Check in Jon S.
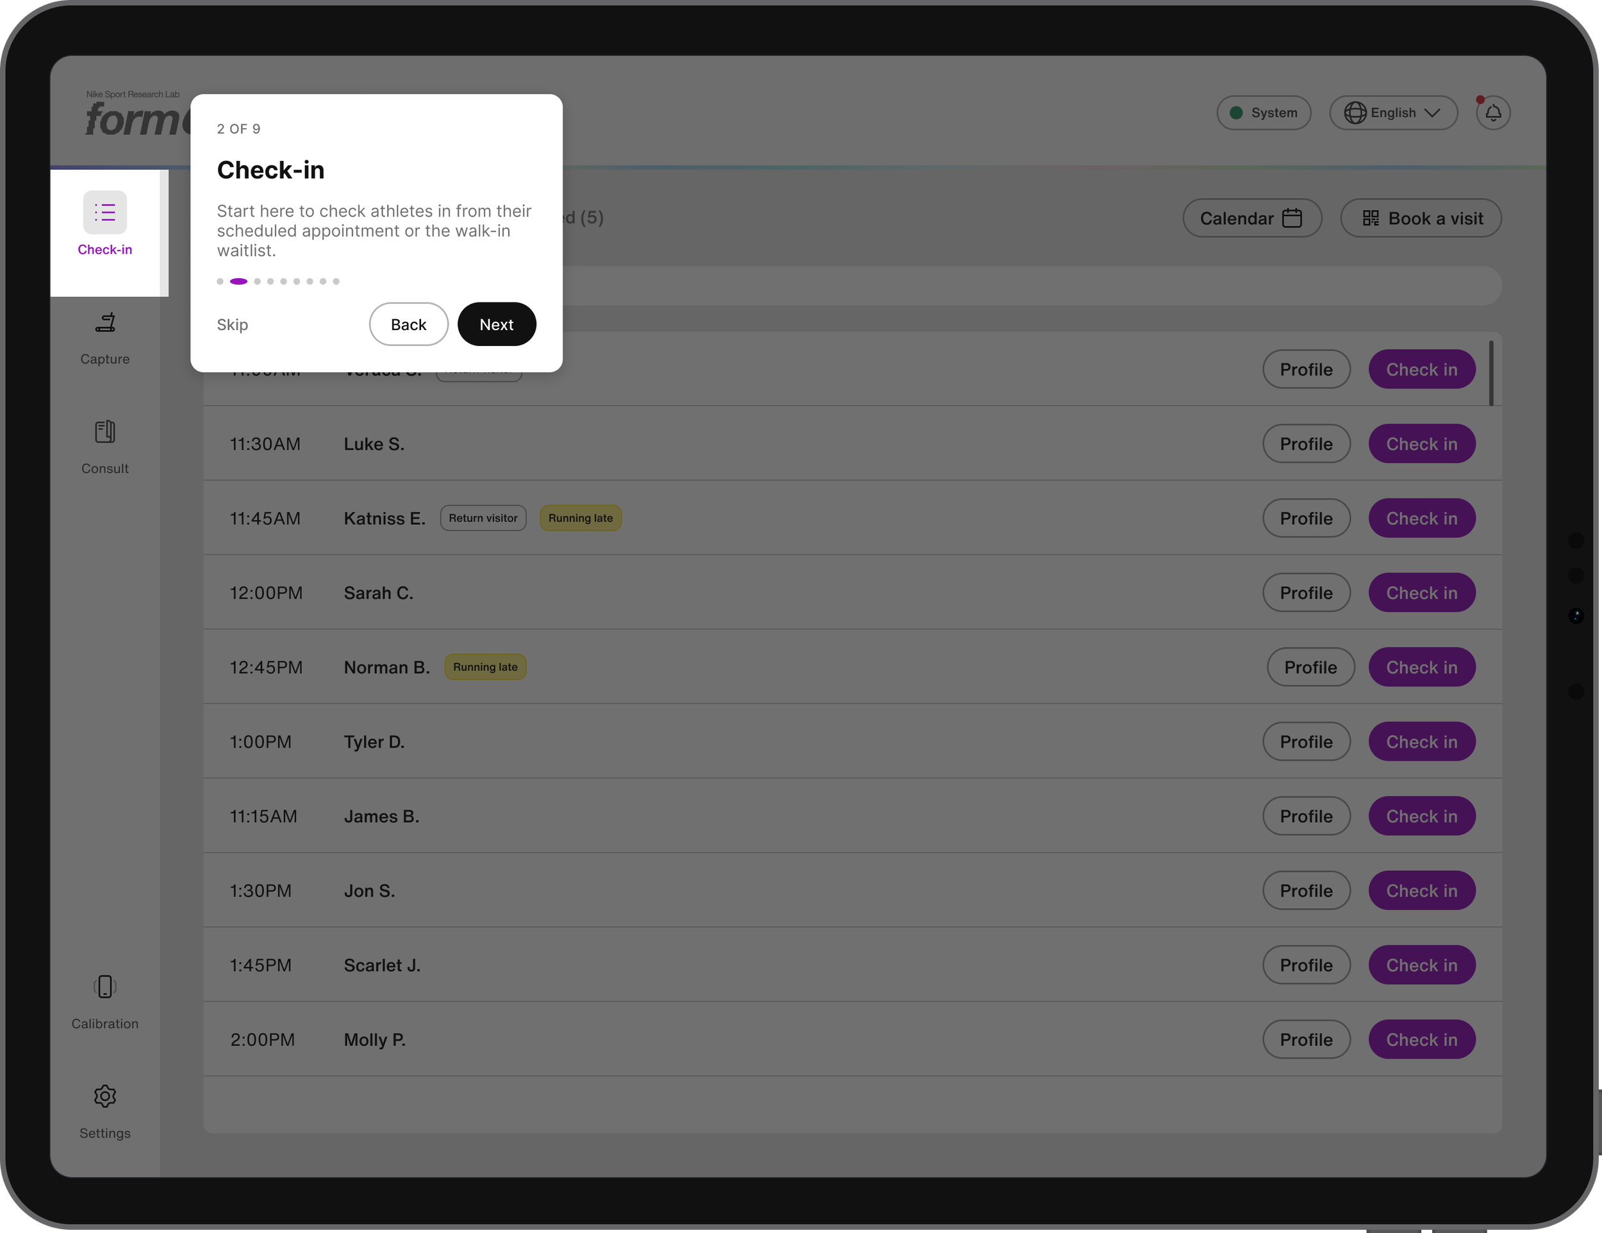1602x1233 pixels. click(x=1421, y=890)
